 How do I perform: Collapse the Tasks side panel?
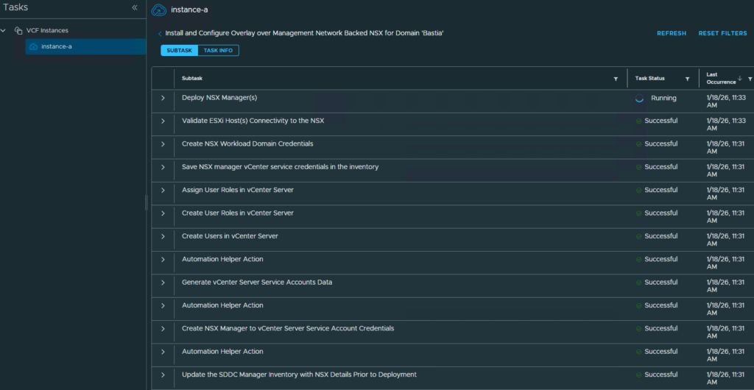coord(135,7)
